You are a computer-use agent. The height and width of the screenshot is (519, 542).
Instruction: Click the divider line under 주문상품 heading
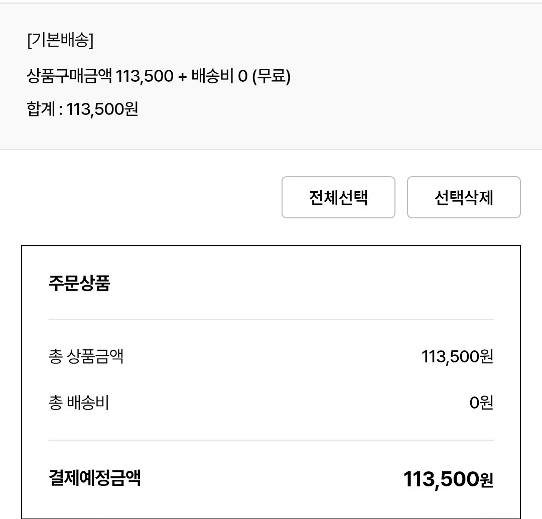click(271, 320)
